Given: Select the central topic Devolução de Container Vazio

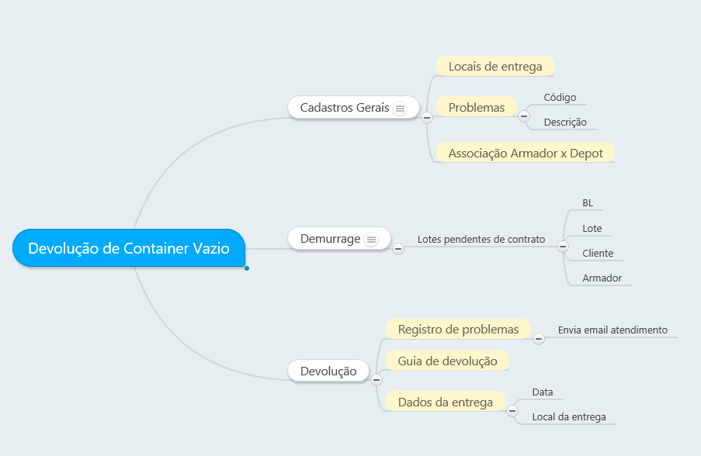Looking at the screenshot, I should (129, 248).
